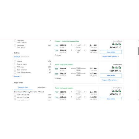Enable the ITA Airways filter checkbox
The width and height of the screenshot is (139, 139).
pyautogui.click(x=15, y=67)
